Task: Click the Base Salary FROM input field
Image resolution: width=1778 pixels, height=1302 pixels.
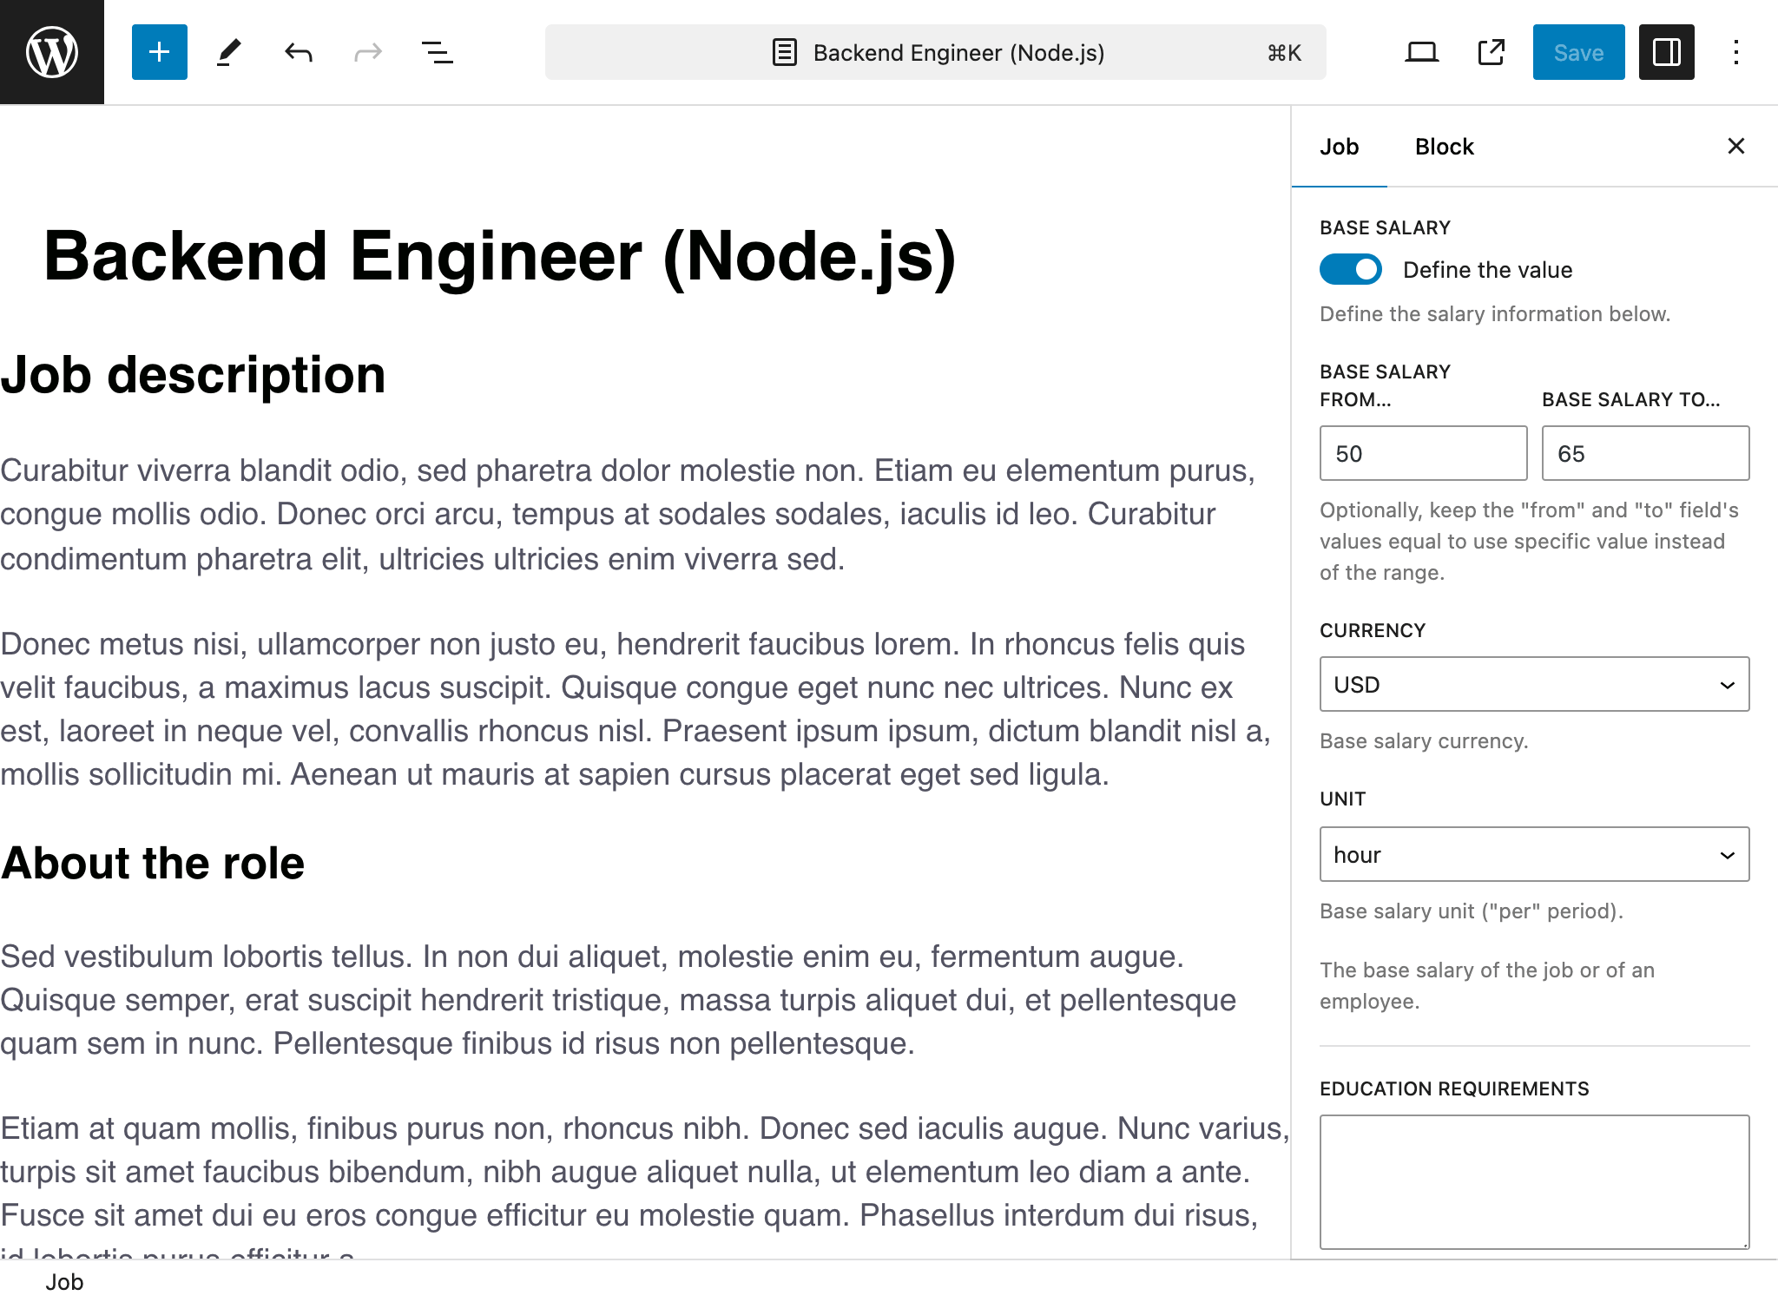Action: pos(1423,453)
